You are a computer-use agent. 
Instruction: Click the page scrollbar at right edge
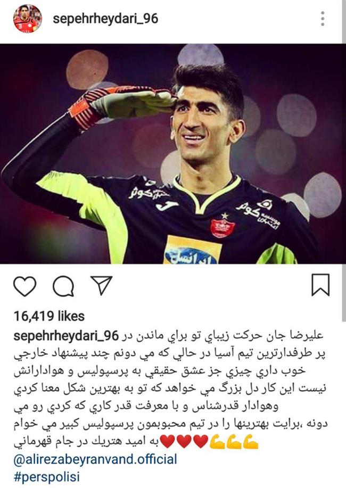(344, 155)
